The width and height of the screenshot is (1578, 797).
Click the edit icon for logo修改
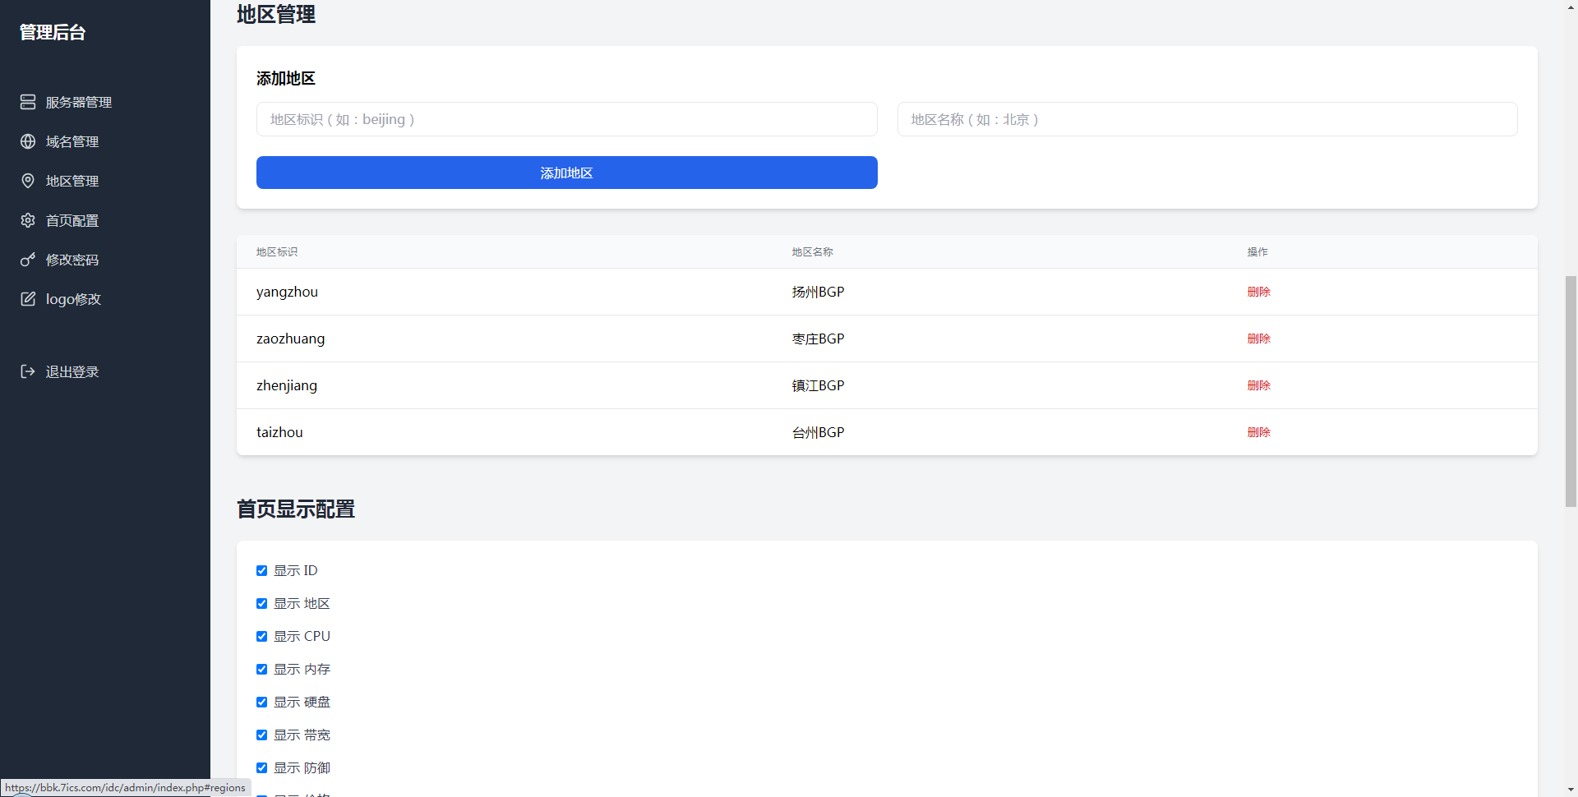28,299
